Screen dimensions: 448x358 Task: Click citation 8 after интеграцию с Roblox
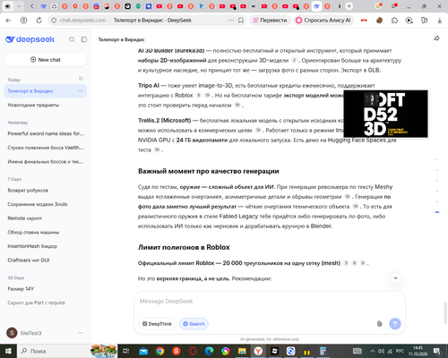(199, 95)
